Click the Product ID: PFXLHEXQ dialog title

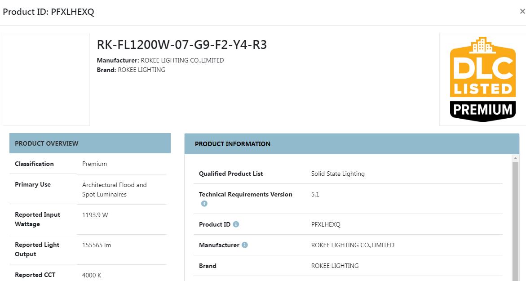[49, 12]
